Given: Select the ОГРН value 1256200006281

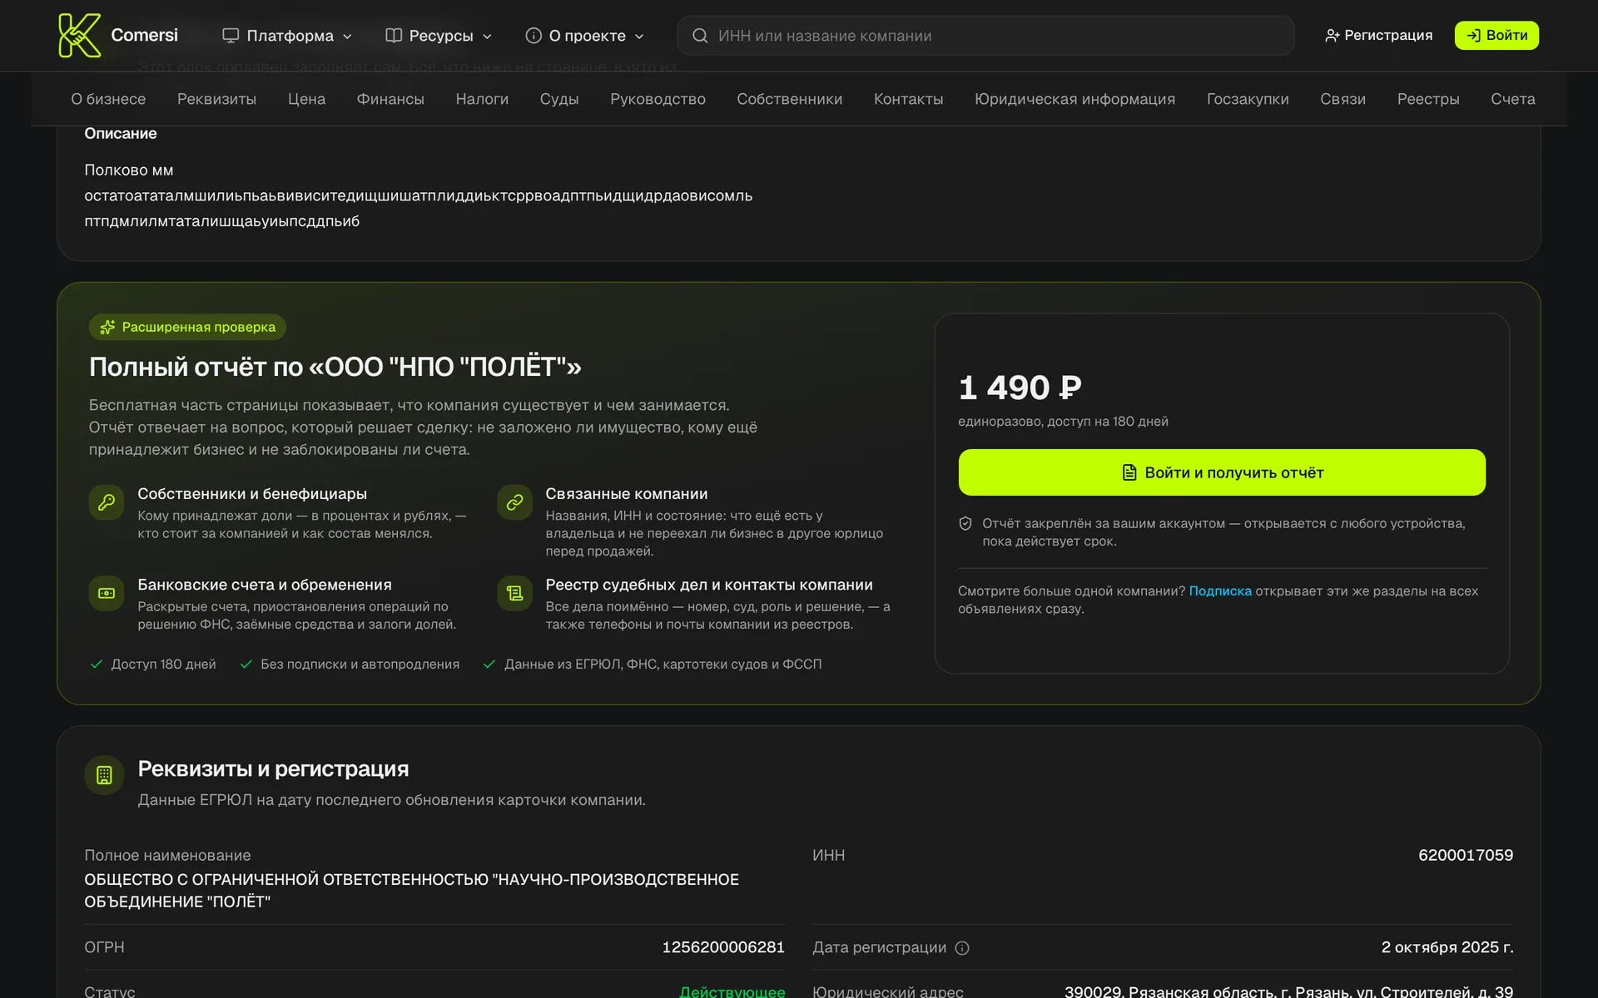Looking at the screenshot, I should tap(723, 947).
